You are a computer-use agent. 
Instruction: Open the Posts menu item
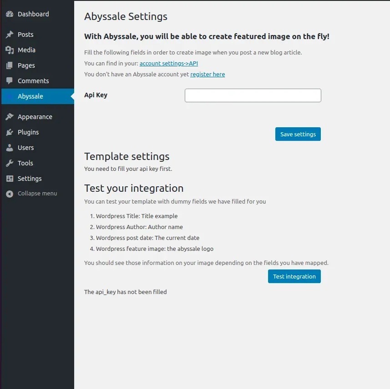[x=38, y=35]
